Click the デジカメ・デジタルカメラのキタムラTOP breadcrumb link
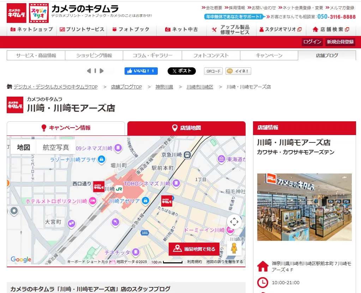Image resolution: width=361 pixels, height=293 pixels. click(x=55, y=87)
